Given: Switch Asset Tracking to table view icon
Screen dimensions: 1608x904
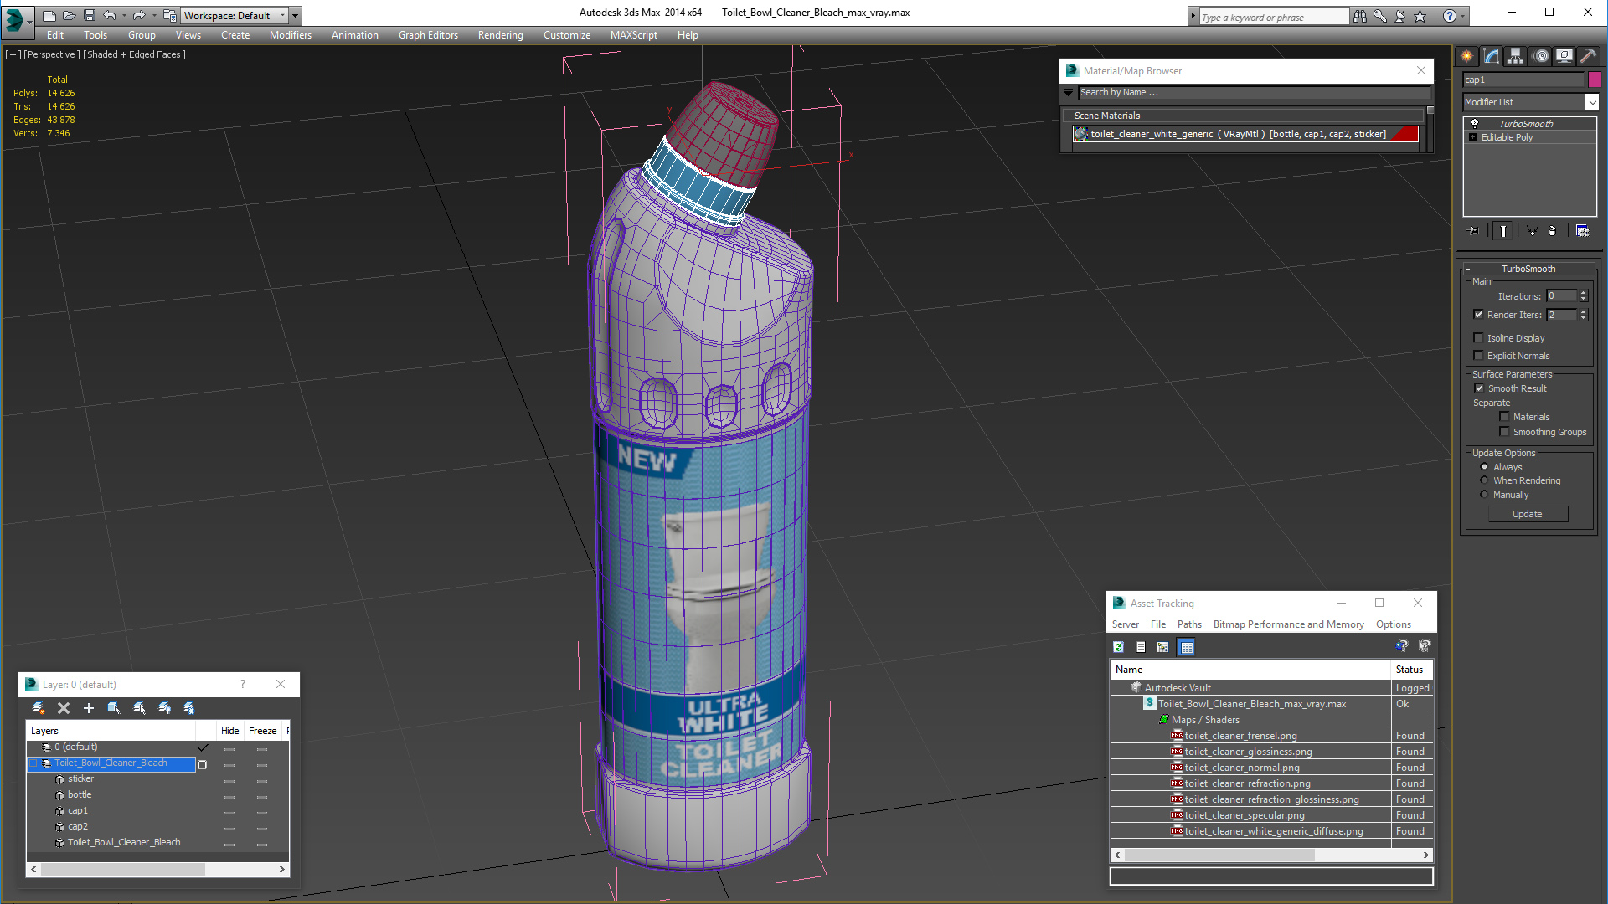Looking at the screenshot, I should pyautogui.click(x=1186, y=647).
